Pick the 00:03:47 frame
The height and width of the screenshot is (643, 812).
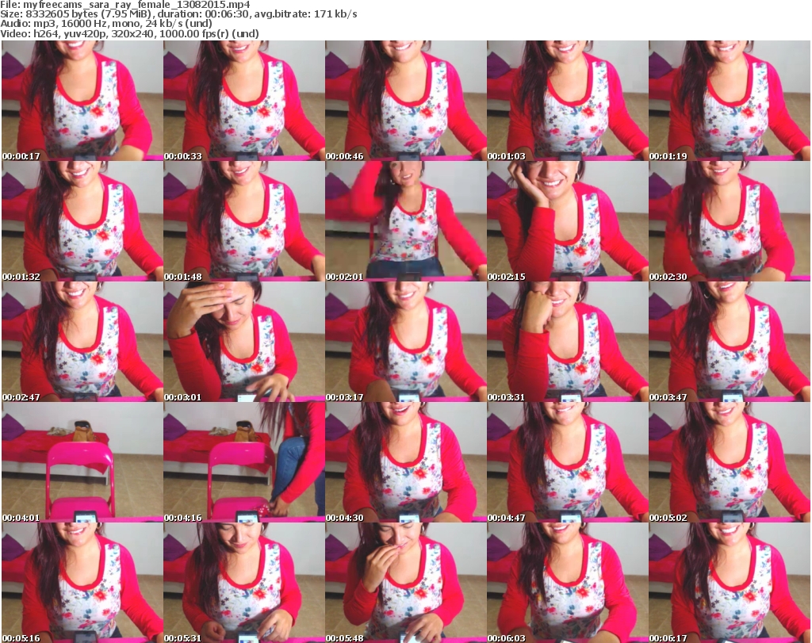tap(730, 342)
